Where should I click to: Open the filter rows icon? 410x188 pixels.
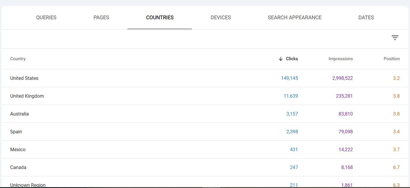395,38
